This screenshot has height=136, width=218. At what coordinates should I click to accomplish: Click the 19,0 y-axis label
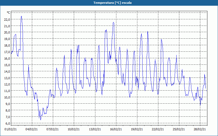click(x=7, y=39)
